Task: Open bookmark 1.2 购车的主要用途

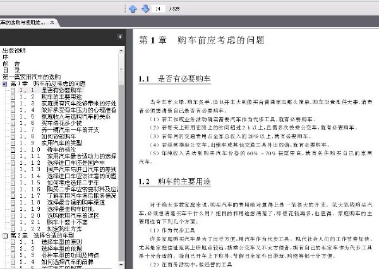Action: pos(51,97)
